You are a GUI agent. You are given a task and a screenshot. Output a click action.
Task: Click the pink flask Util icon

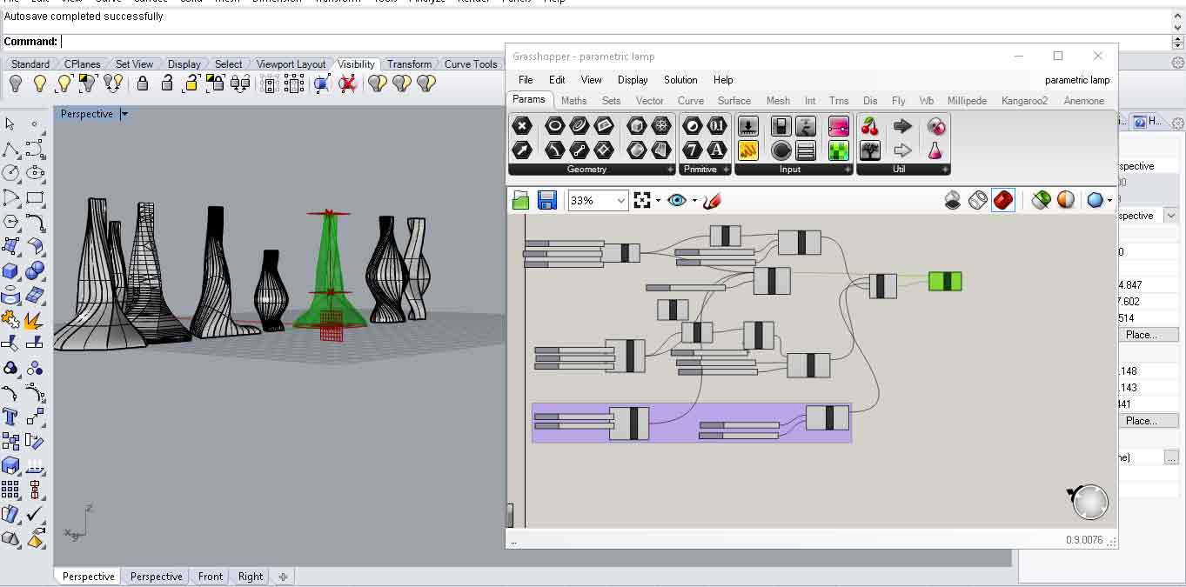[935, 150]
